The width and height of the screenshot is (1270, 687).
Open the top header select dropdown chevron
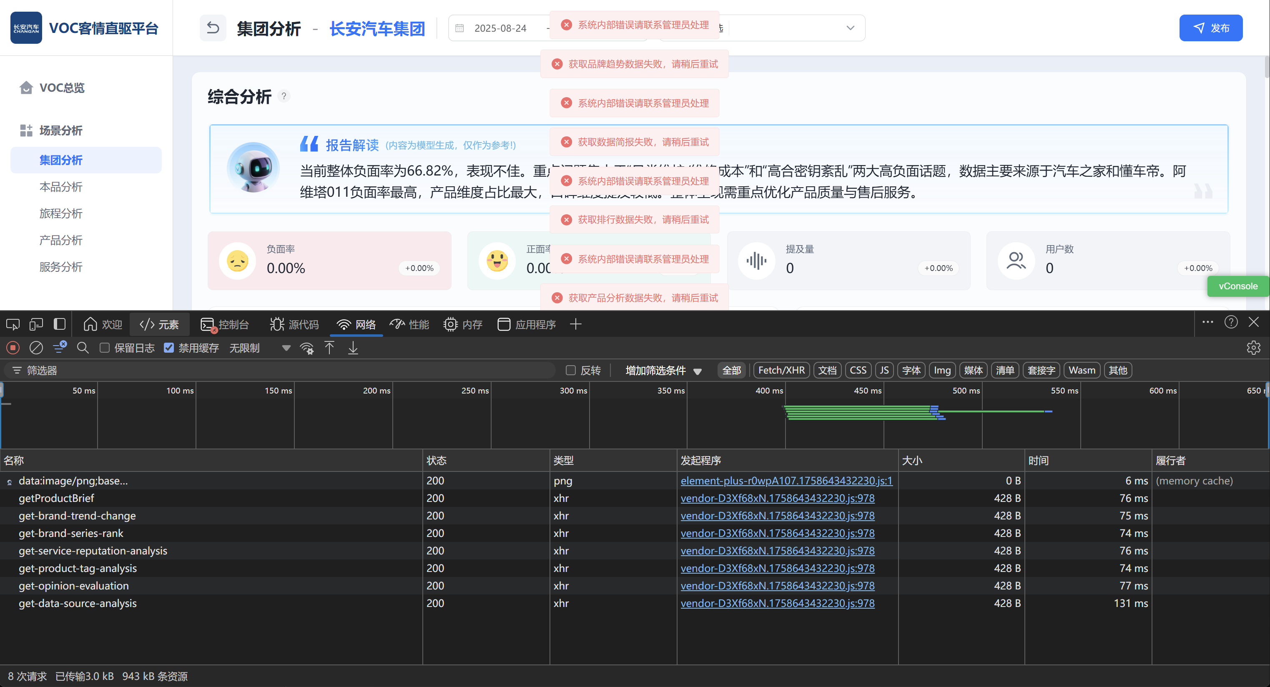coord(850,28)
